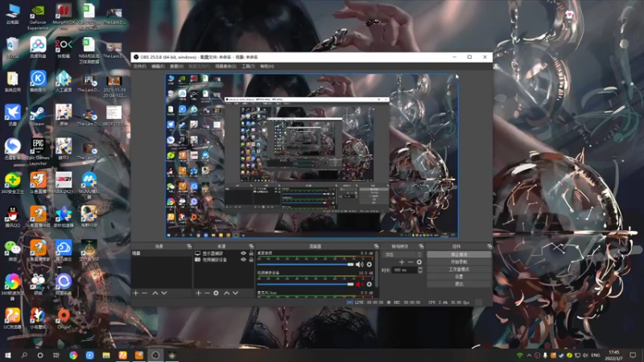Add a new scene with plus icon

point(136,293)
